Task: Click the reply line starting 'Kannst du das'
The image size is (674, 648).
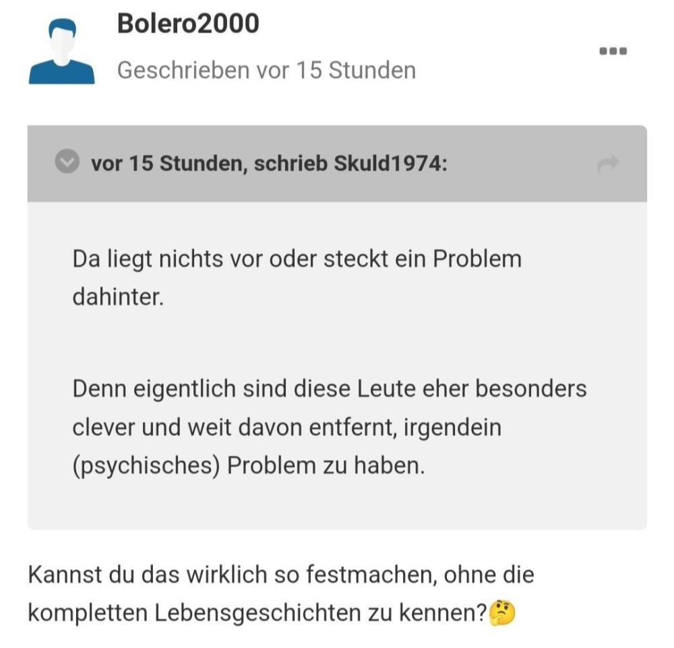Action: 280,575
